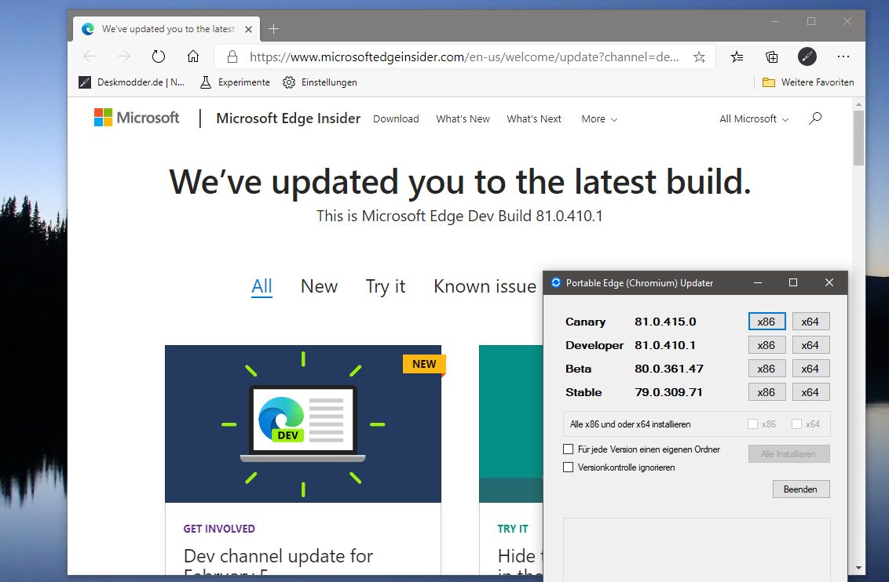Open the Settings and more ellipsis menu
The image size is (889, 582).
pyautogui.click(x=843, y=56)
